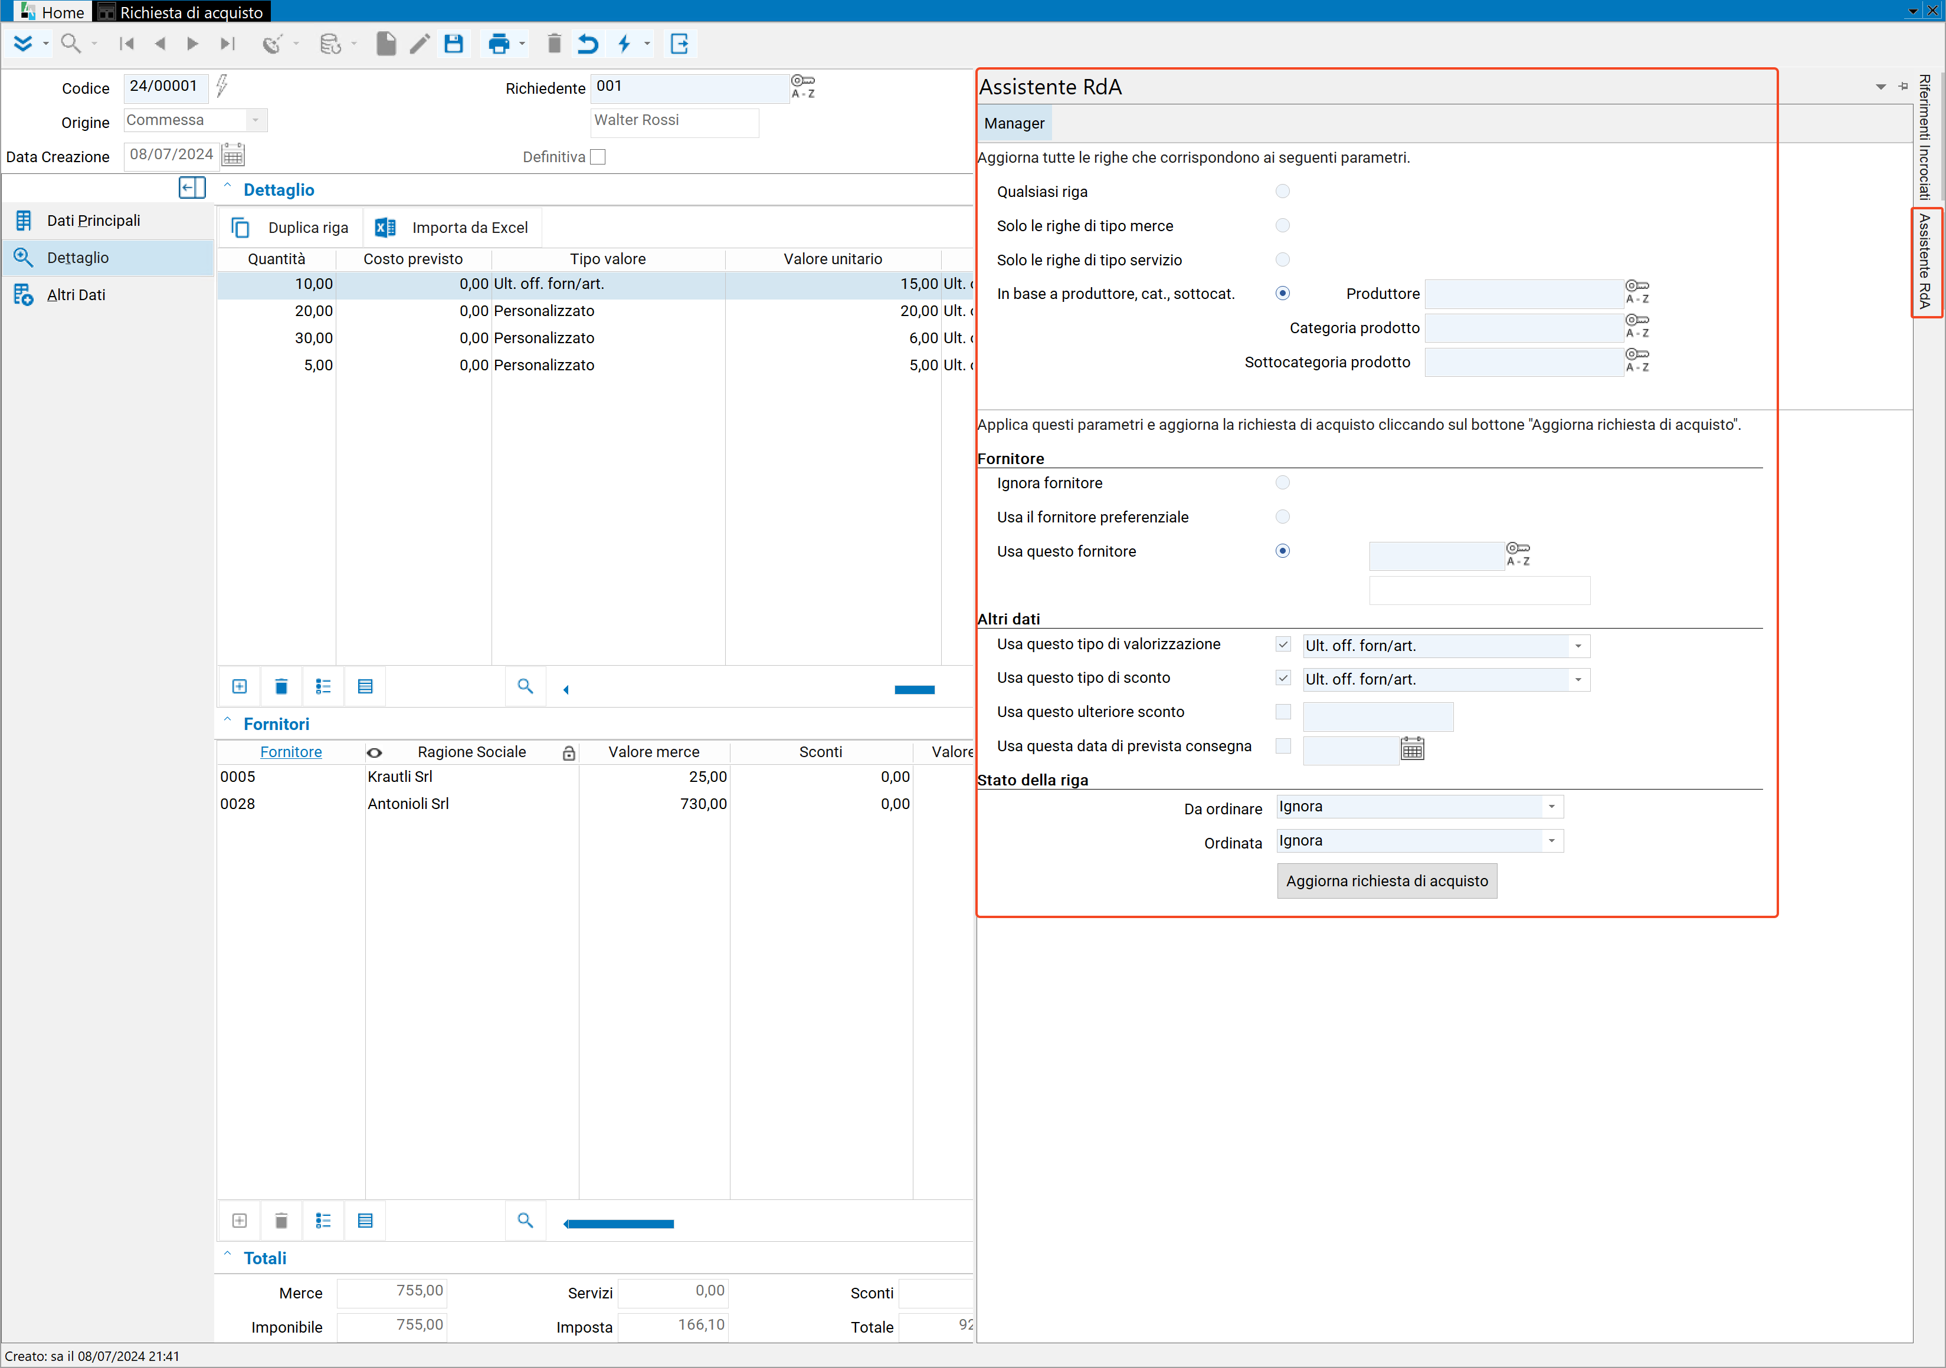Open the Riferimenti Incrociati side tab
Viewport: 1946px width, 1368px height.
coord(1926,136)
